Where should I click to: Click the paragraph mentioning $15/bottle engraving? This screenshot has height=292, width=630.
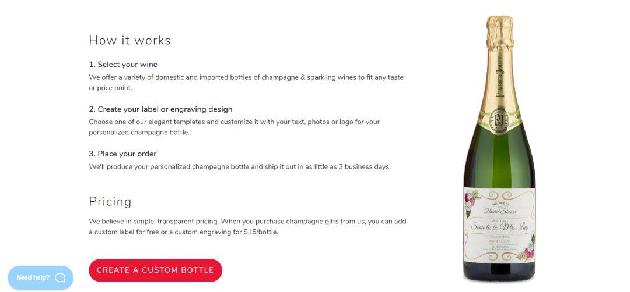[x=247, y=226]
